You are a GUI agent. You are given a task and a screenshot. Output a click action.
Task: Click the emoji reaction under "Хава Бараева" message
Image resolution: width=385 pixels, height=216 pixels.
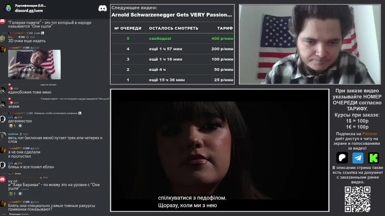(x=12, y=193)
